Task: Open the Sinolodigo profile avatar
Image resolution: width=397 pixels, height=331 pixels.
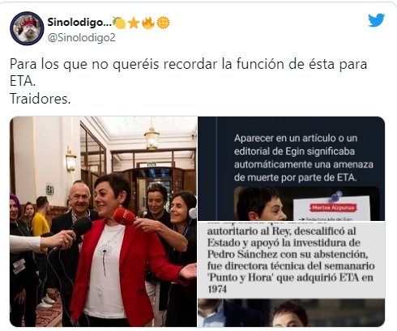Action: coord(27,28)
